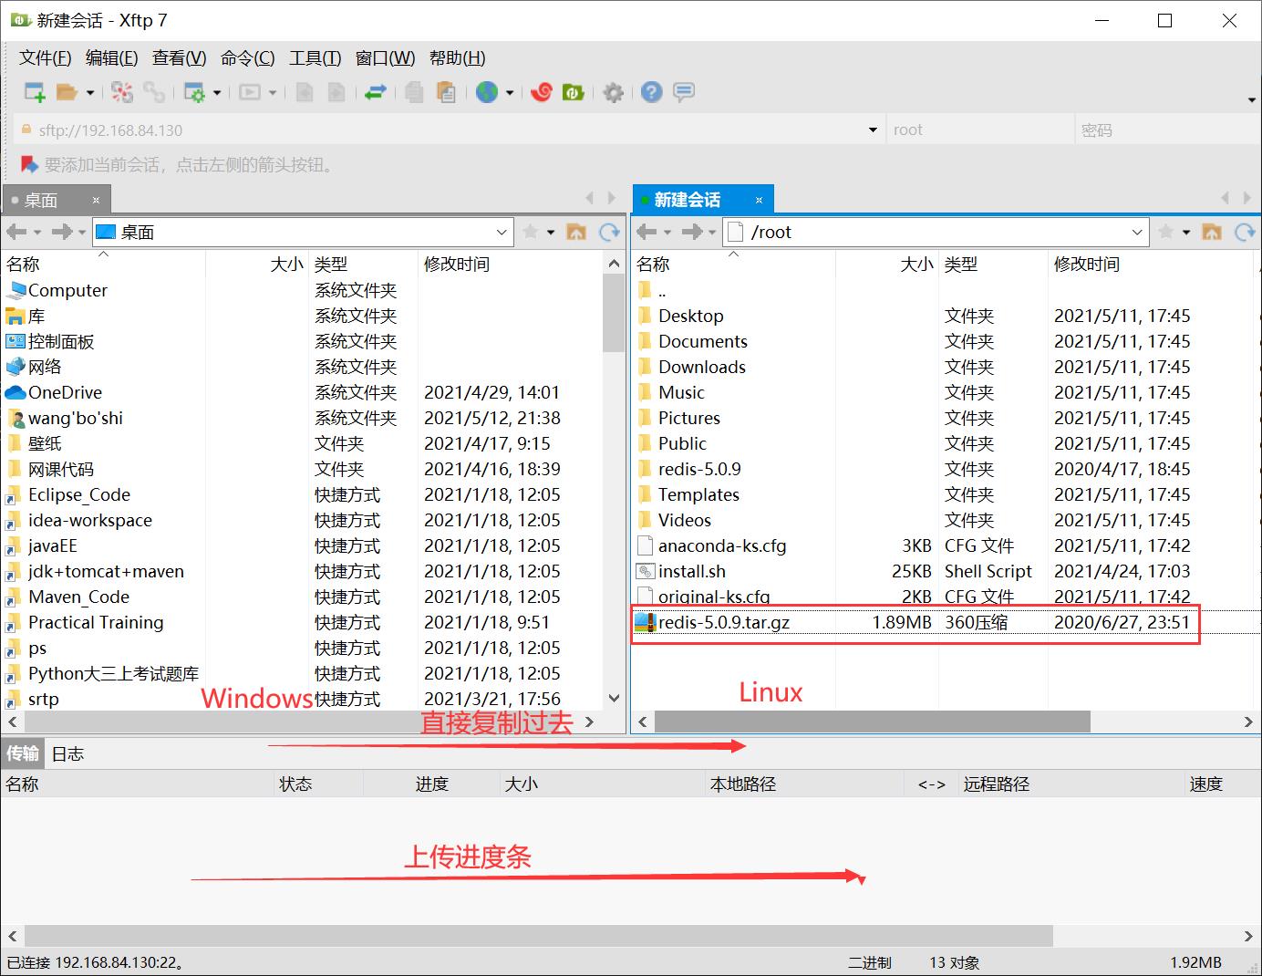Click the green Xftp window icon

[x=573, y=92]
